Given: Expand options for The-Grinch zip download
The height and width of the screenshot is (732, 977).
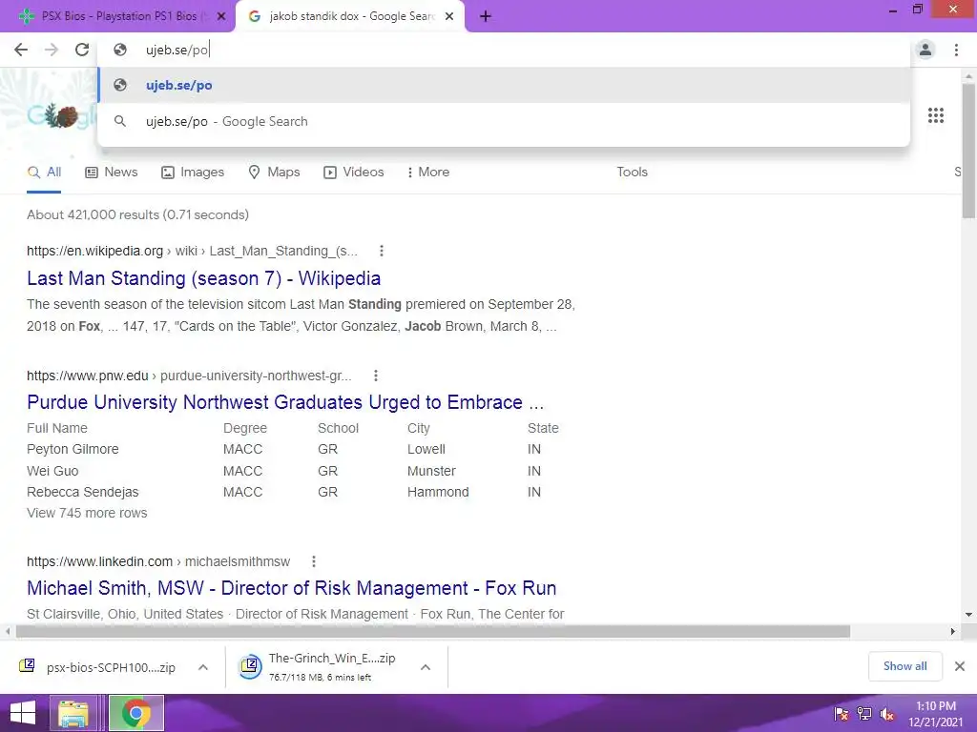Looking at the screenshot, I should click(x=426, y=667).
